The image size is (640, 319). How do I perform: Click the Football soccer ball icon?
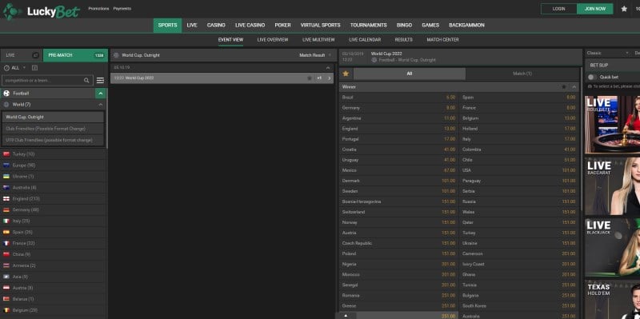[6, 93]
